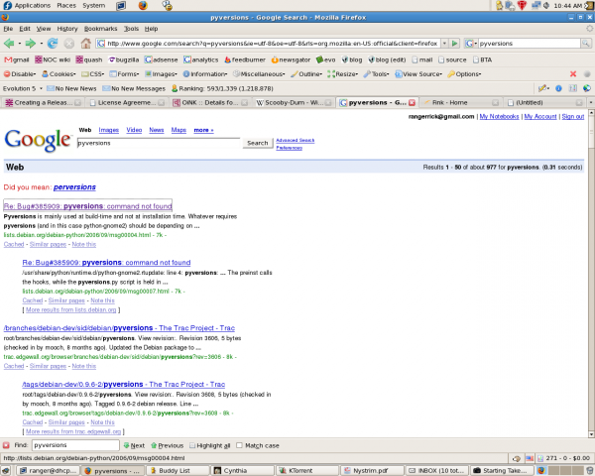The width and height of the screenshot is (595, 476).
Task: Open the NOC wiki bookmark
Action: pyautogui.click(x=53, y=59)
